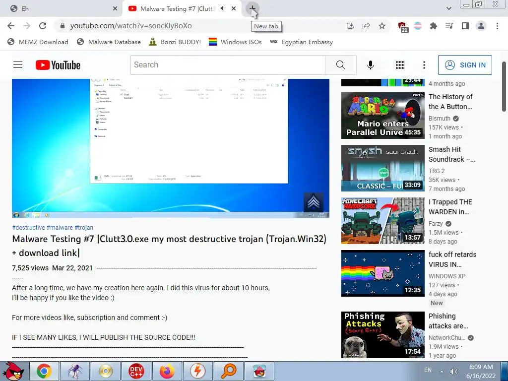Open the Phishing attacks are… title

click(x=448, y=321)
